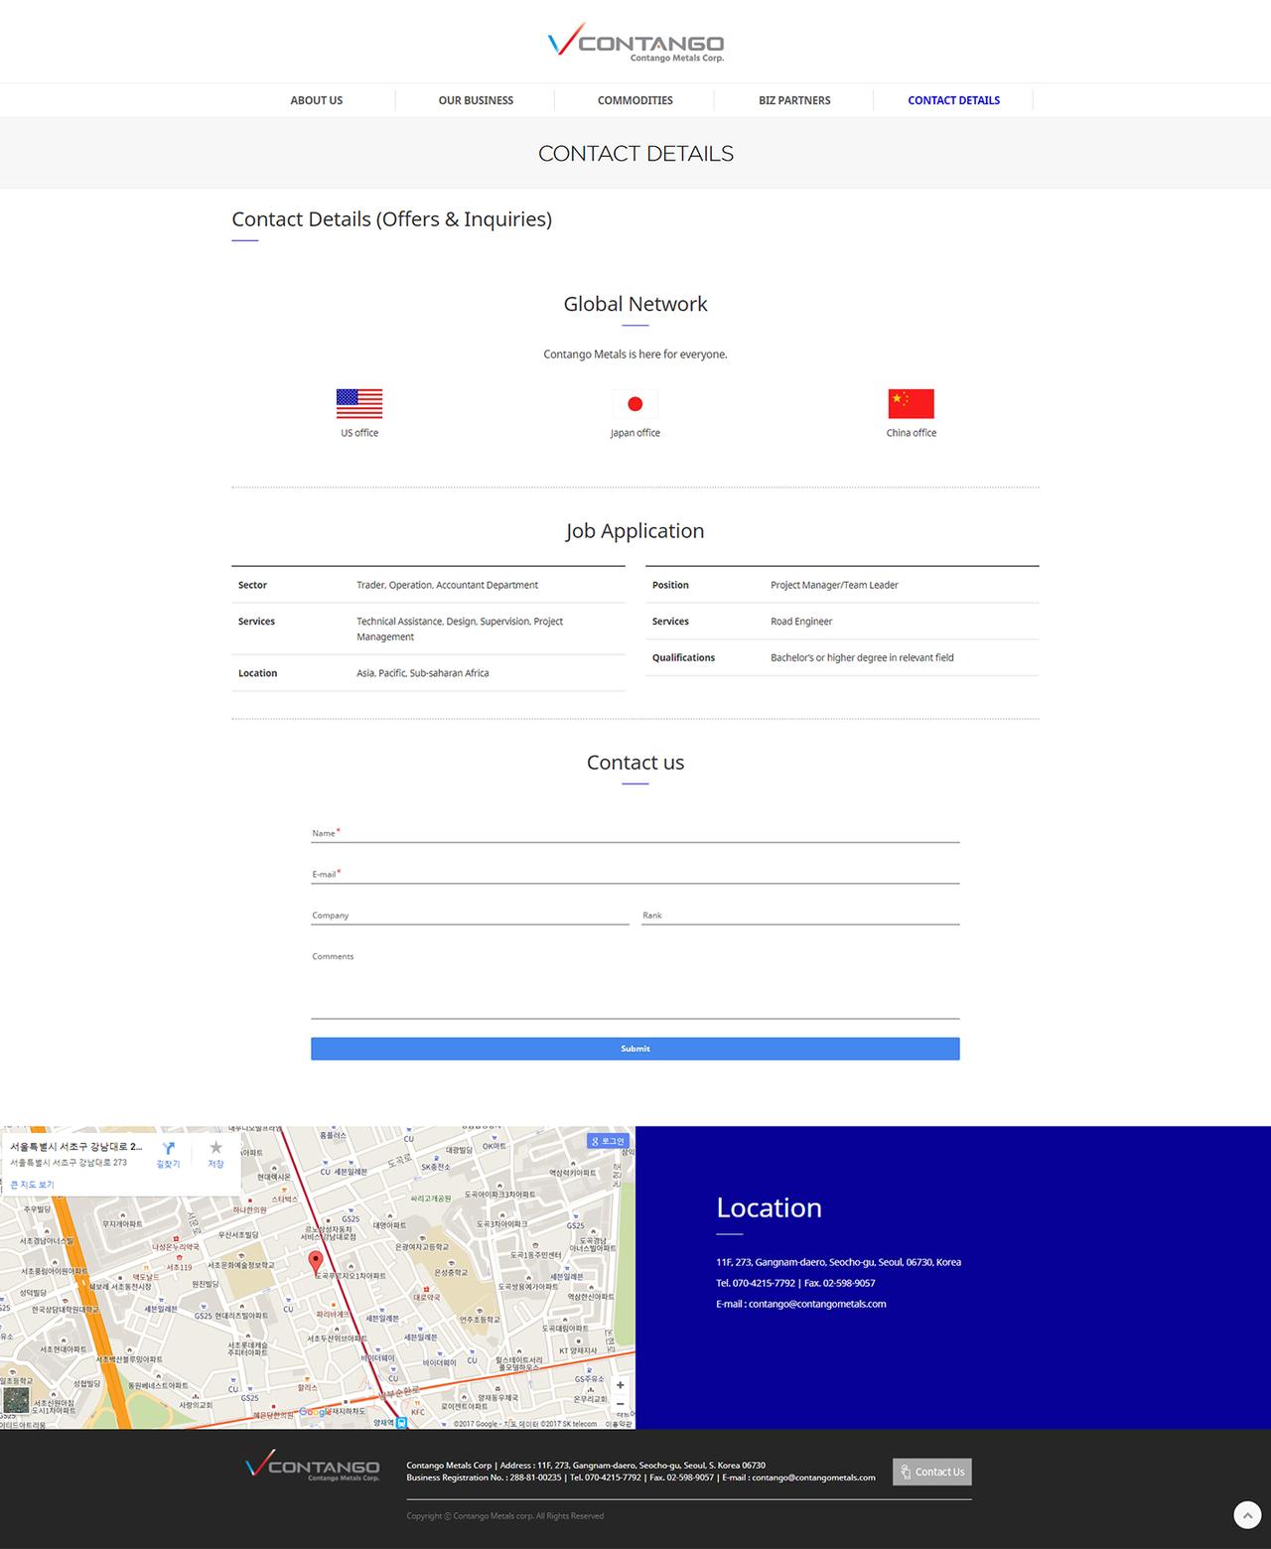Focus the Name input field
The width and height of the screenshot is (1271, 1549).
coord(635,833)
